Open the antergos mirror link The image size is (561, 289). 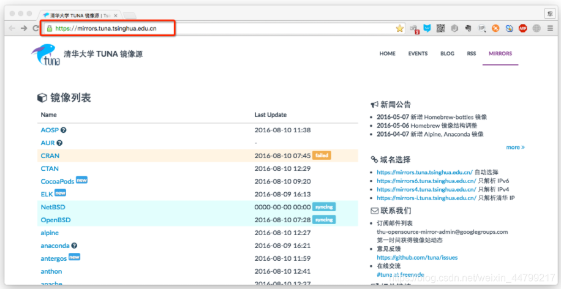54,259
